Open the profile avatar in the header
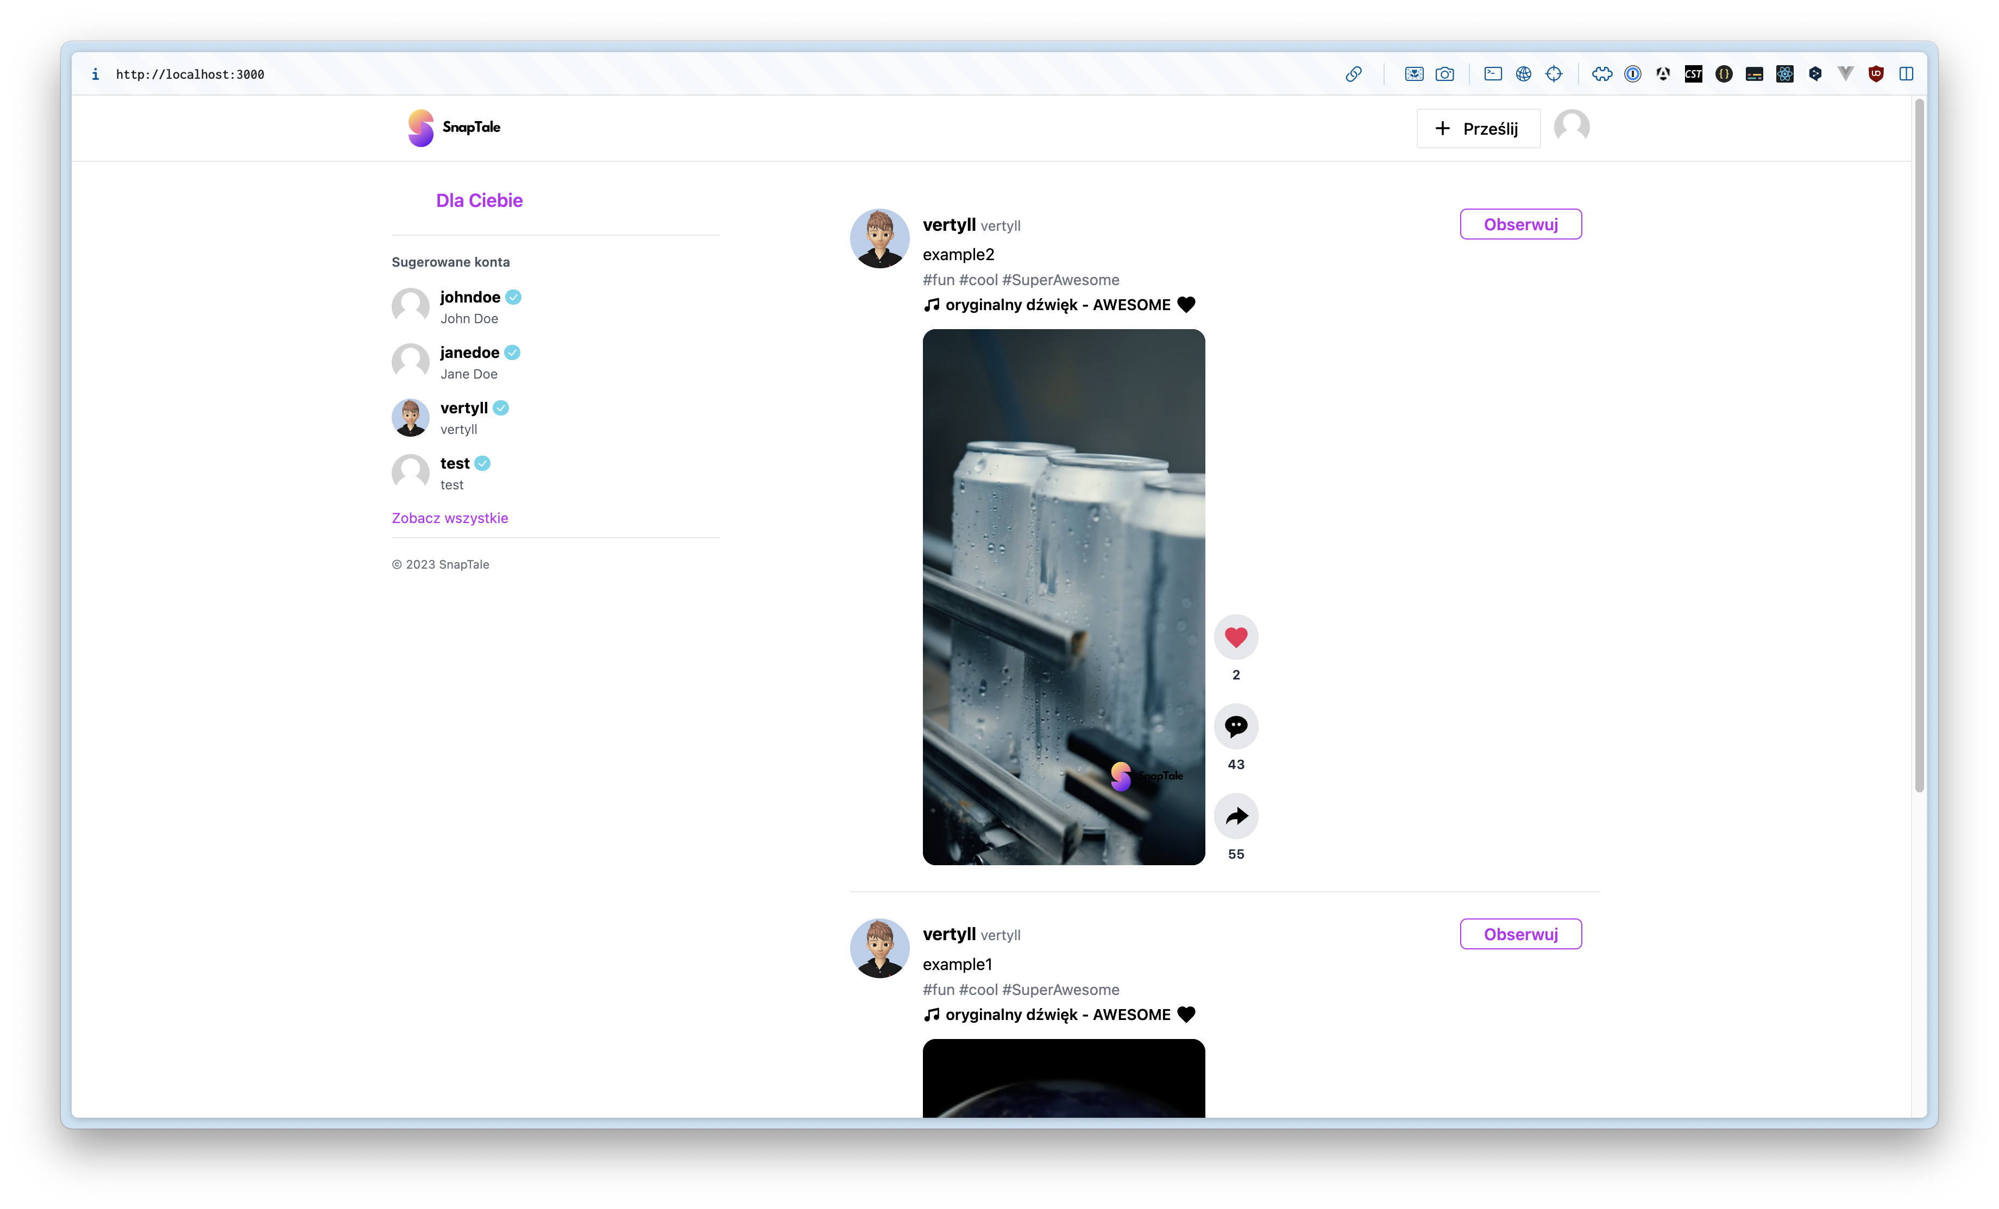 point(1571,128)
